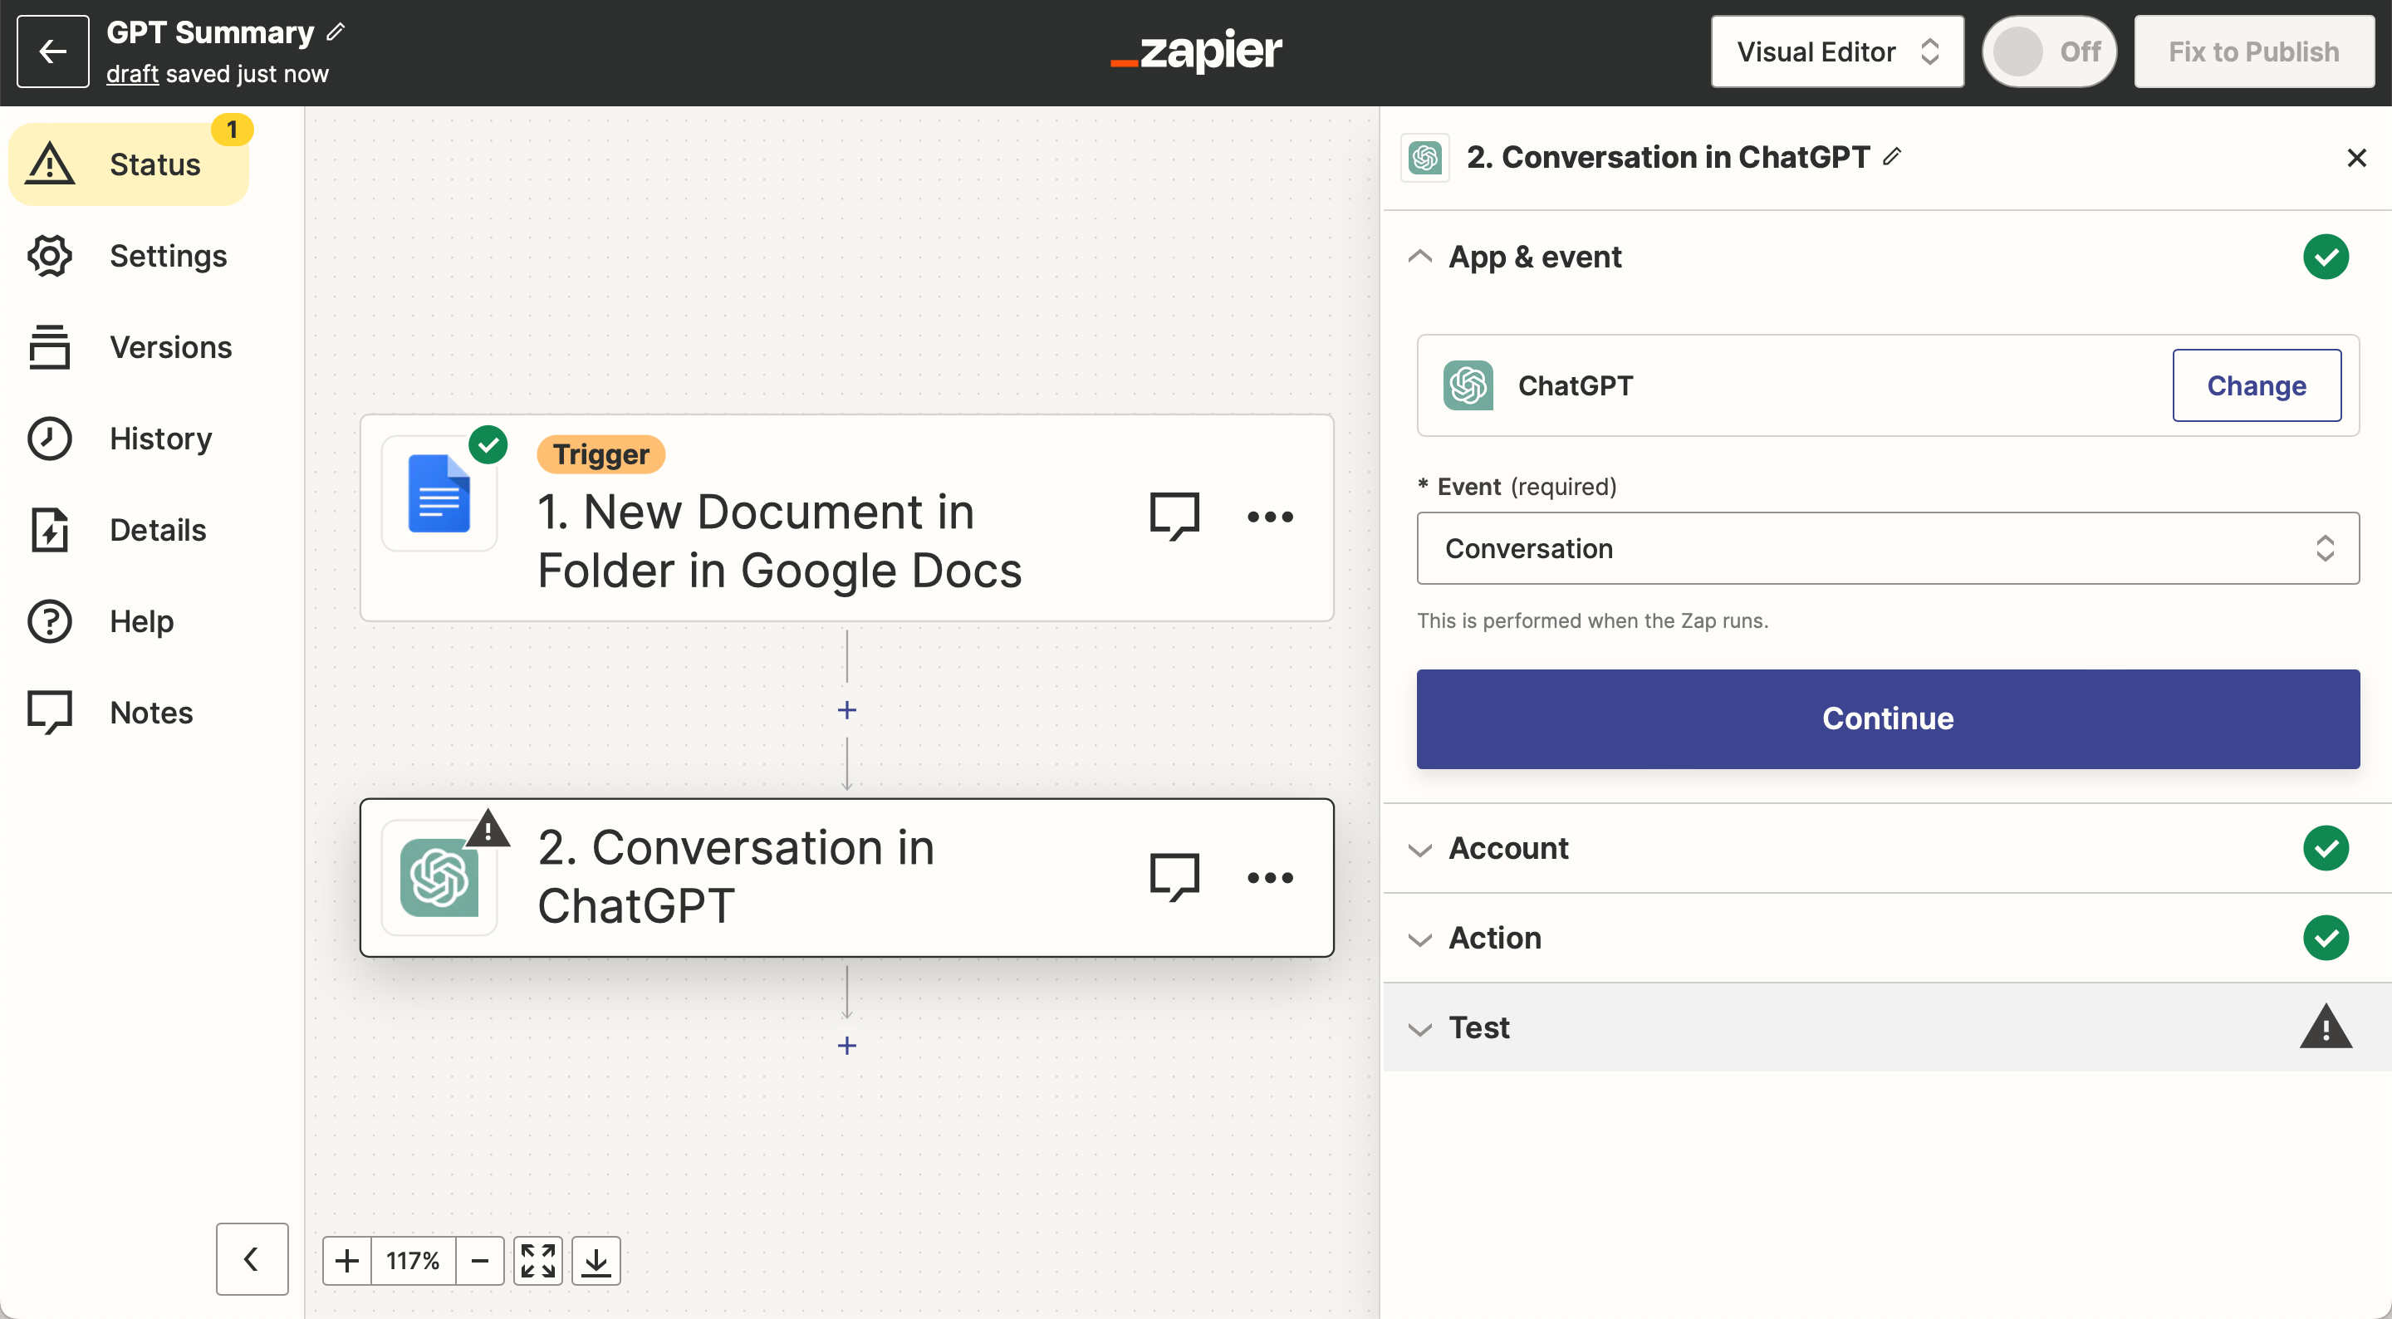
Task: Click the plus between the two steps
Action: (846, 711)
